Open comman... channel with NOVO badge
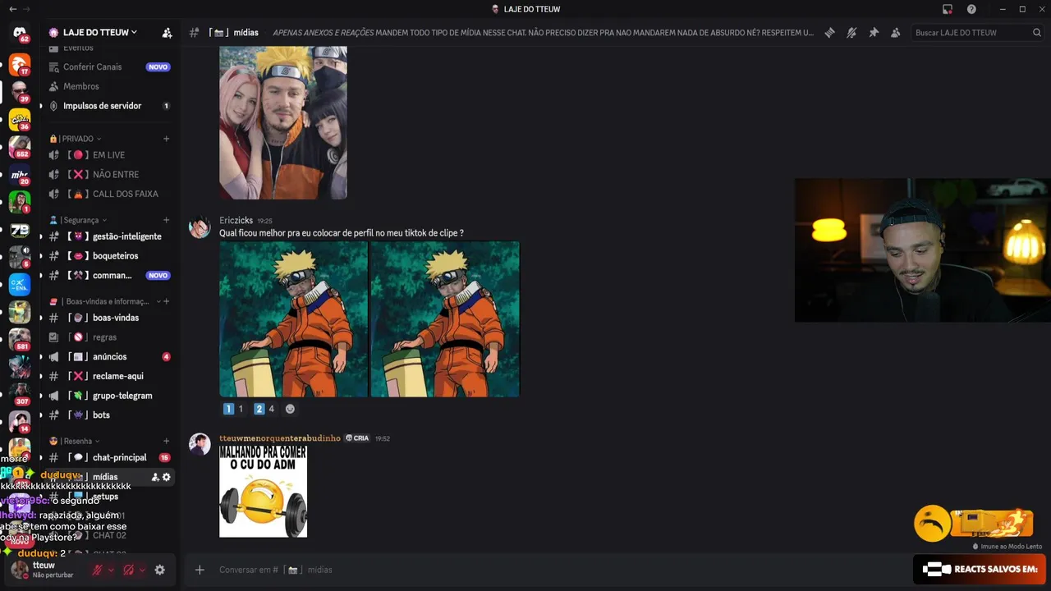Screen dimensions: 1051x591 (109, 276)
